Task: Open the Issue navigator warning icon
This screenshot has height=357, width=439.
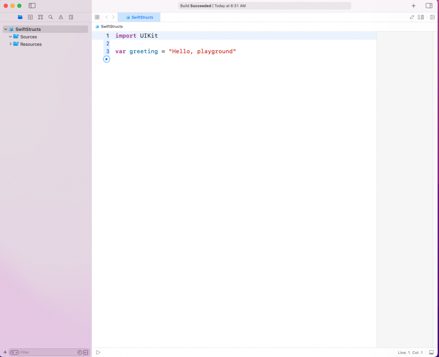Action: 61,17
